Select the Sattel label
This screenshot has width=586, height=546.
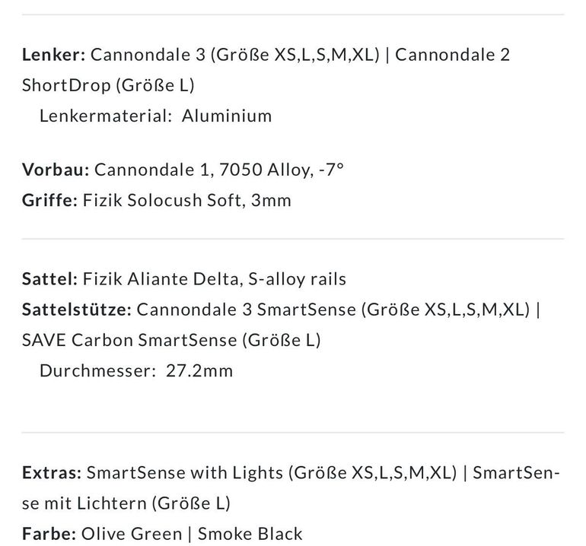[x=49, y=279]
